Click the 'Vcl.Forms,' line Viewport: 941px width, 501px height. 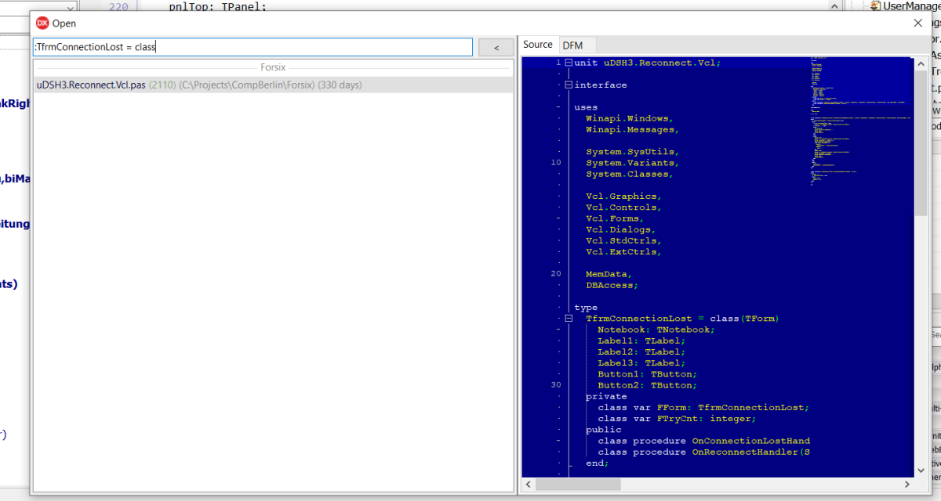click(616, 218)
